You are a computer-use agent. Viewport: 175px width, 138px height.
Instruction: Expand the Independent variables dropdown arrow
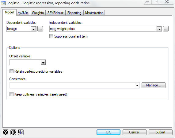coord(159,29)
